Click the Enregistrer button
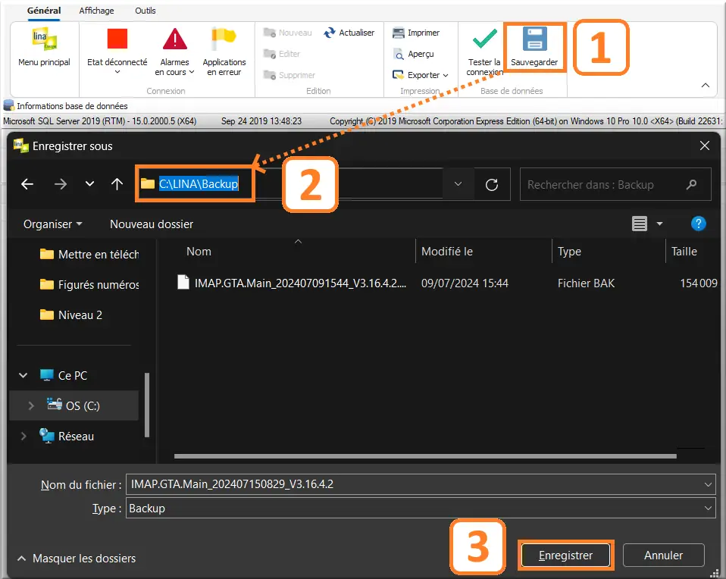 [x=565, y=556]
